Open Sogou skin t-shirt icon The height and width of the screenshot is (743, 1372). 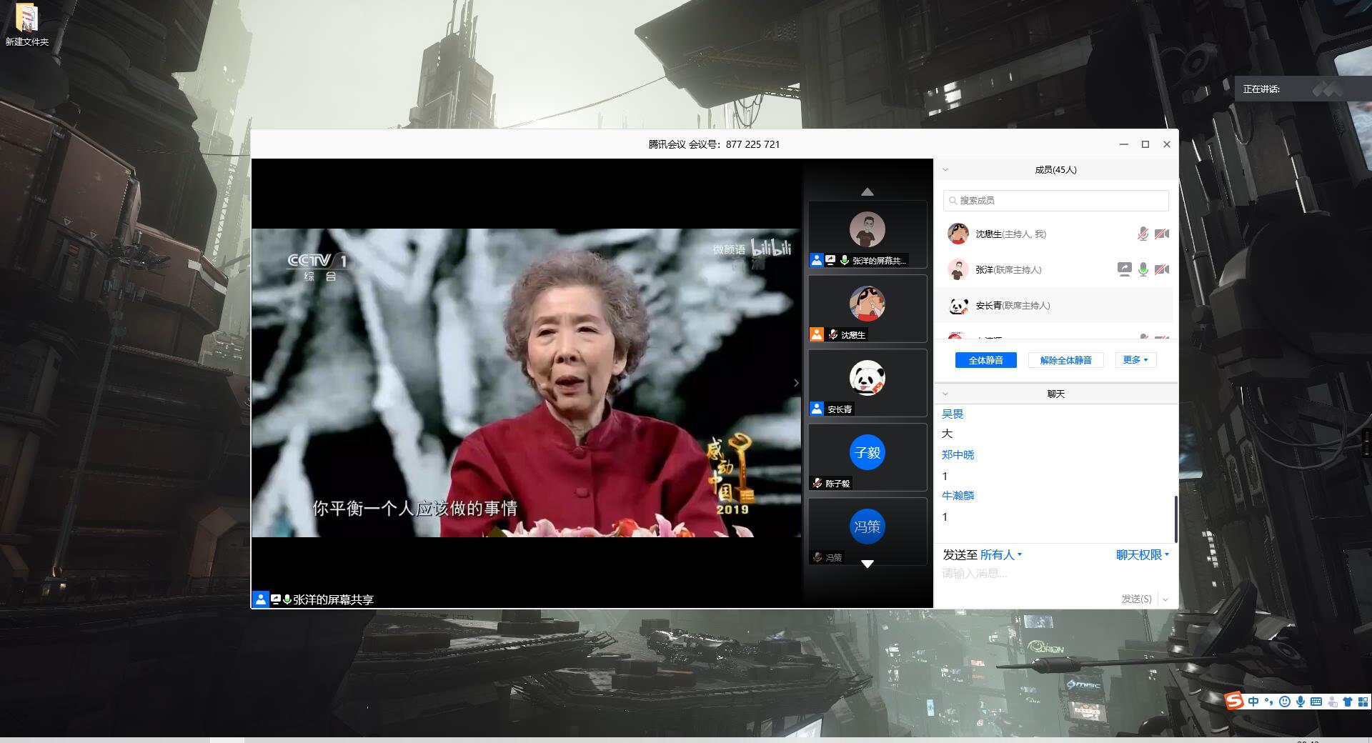pos(1348,702)
